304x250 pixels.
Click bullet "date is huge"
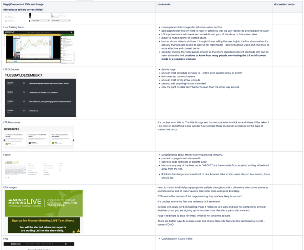(168, 69)
